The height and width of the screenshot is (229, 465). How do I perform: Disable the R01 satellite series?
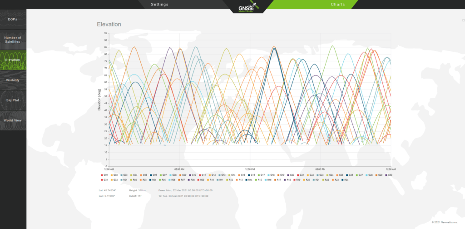point(124,180)
